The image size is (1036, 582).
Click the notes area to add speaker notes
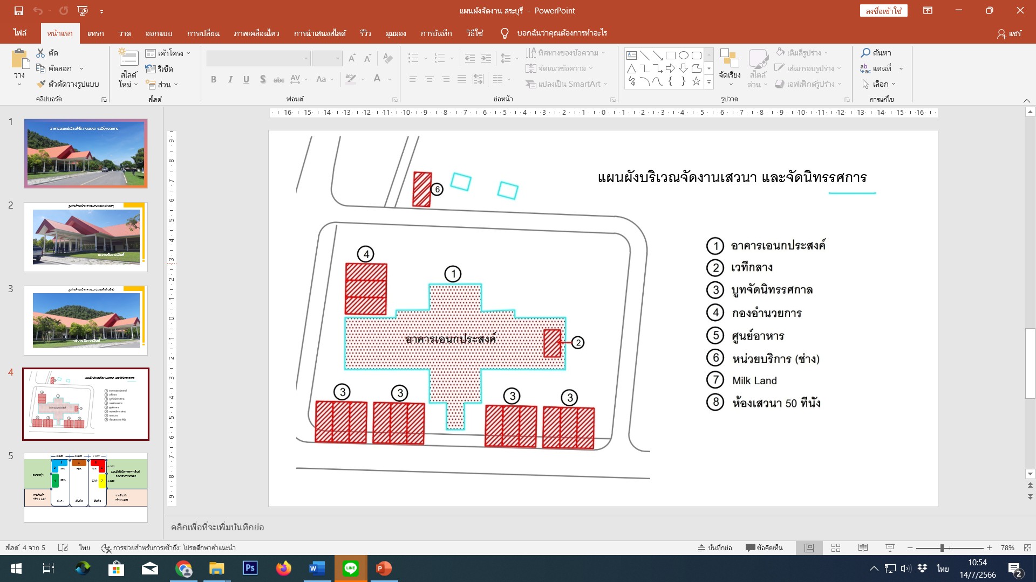click(x=594, y=527)
